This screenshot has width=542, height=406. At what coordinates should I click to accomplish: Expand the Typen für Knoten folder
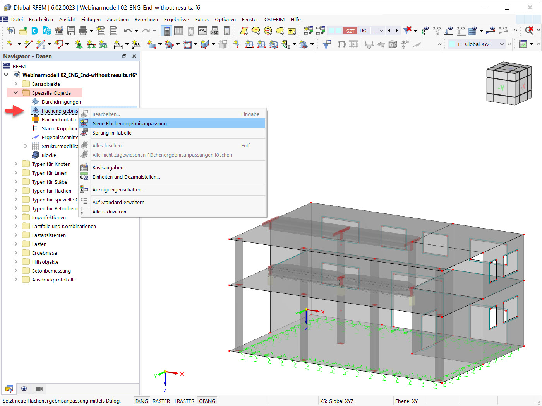click(x=16, y=164)
